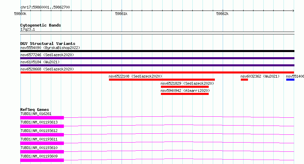The width and height of the screenshot is (304, 164).
Task: Select the red nsv6521829 variant bar
Action: [185, 87]
